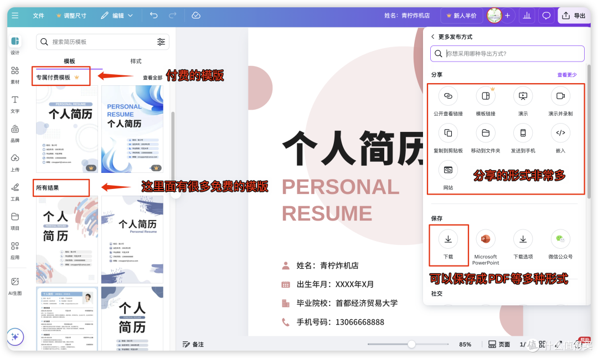Viewport: 598px width, 358px height.
Task: Publish to 微信公众号
Action: tap(560, 244)
